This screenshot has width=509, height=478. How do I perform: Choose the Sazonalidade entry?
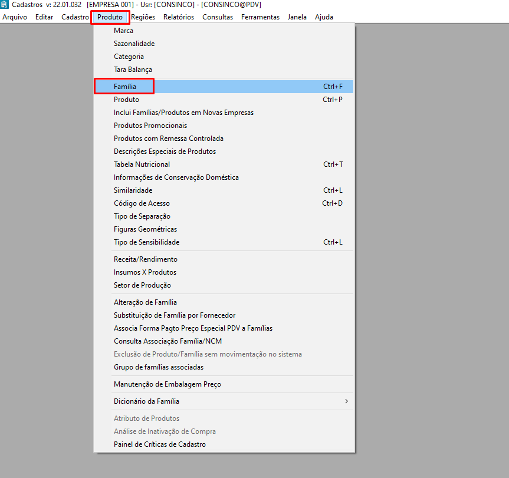pos(224,44)
